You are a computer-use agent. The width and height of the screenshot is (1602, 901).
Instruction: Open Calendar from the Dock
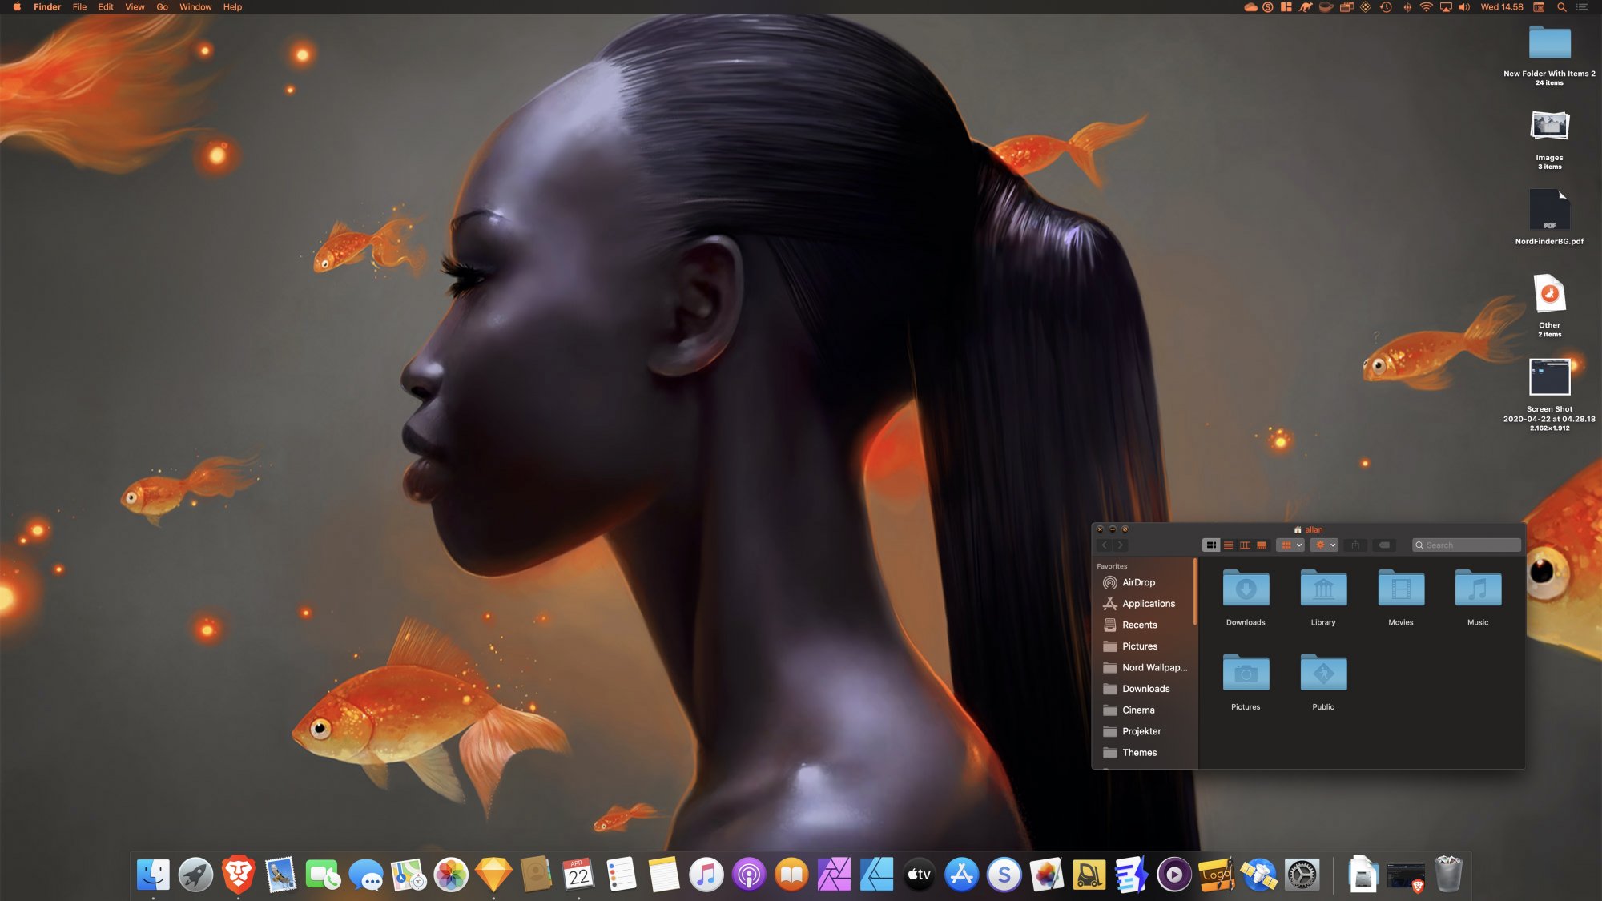click(x=578, y=875)
